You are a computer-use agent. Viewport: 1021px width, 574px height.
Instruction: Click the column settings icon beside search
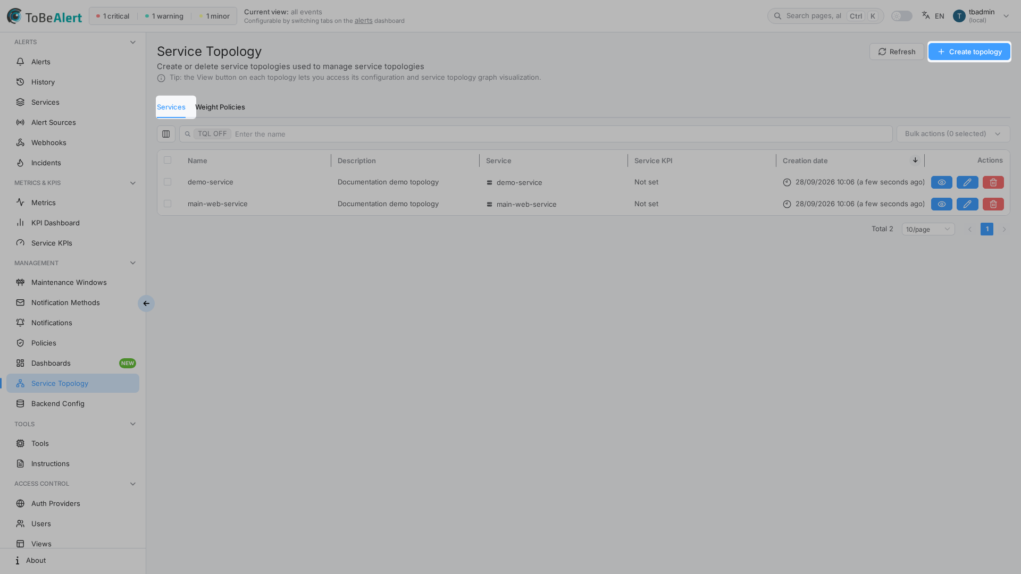coord(166,134)
